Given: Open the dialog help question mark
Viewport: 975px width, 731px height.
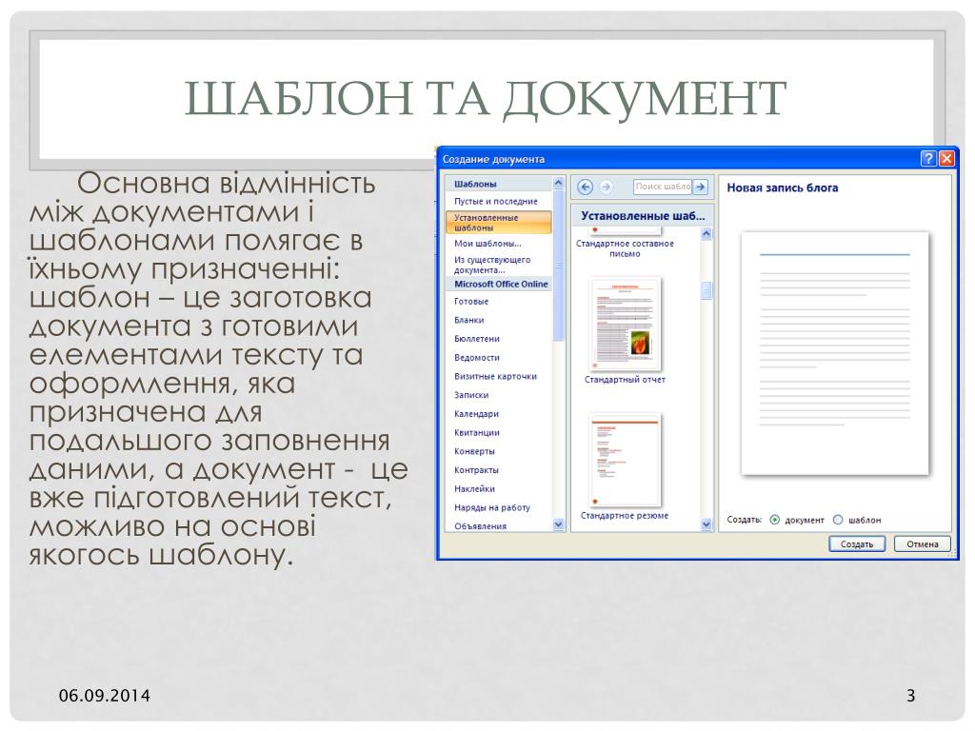Looking at the screenshot, I should [927, 159].
